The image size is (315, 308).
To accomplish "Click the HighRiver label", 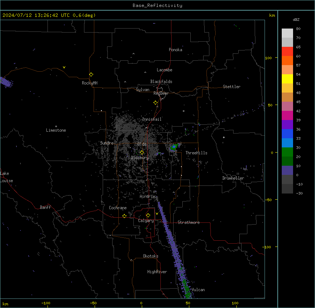I will [x=157, y=272].
